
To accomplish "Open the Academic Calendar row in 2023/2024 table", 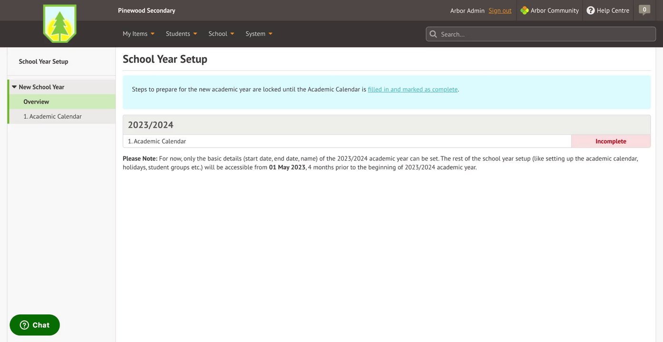I will pos(157,141).
